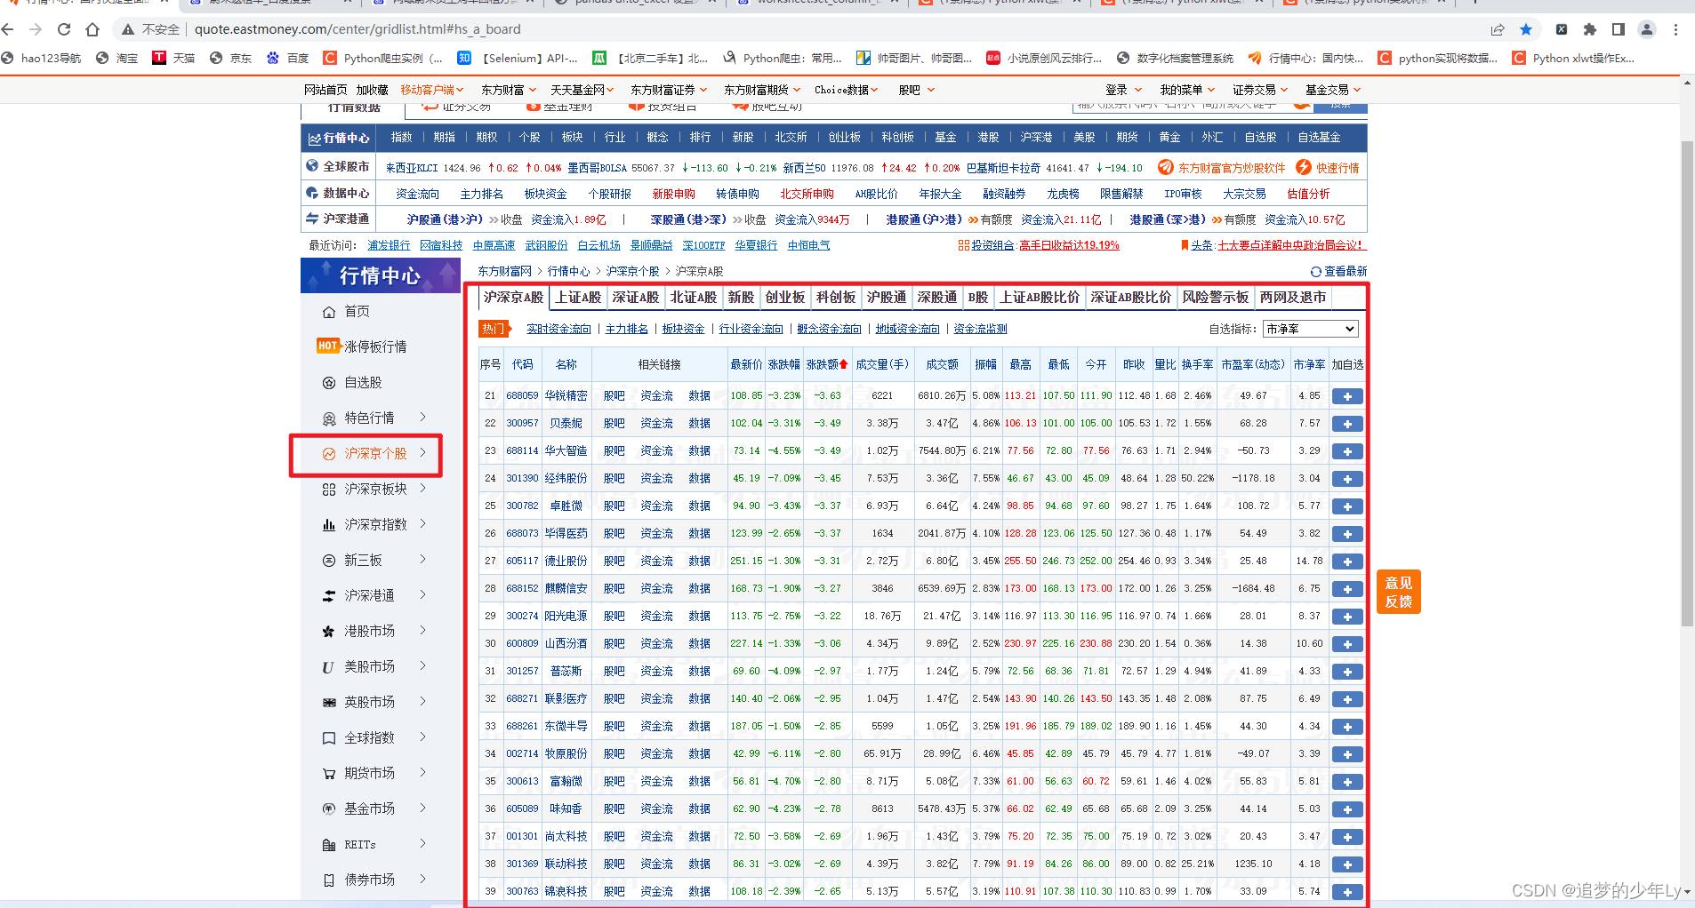Open browser side panel icon

pyautogui.click(x=1619, y=29)
